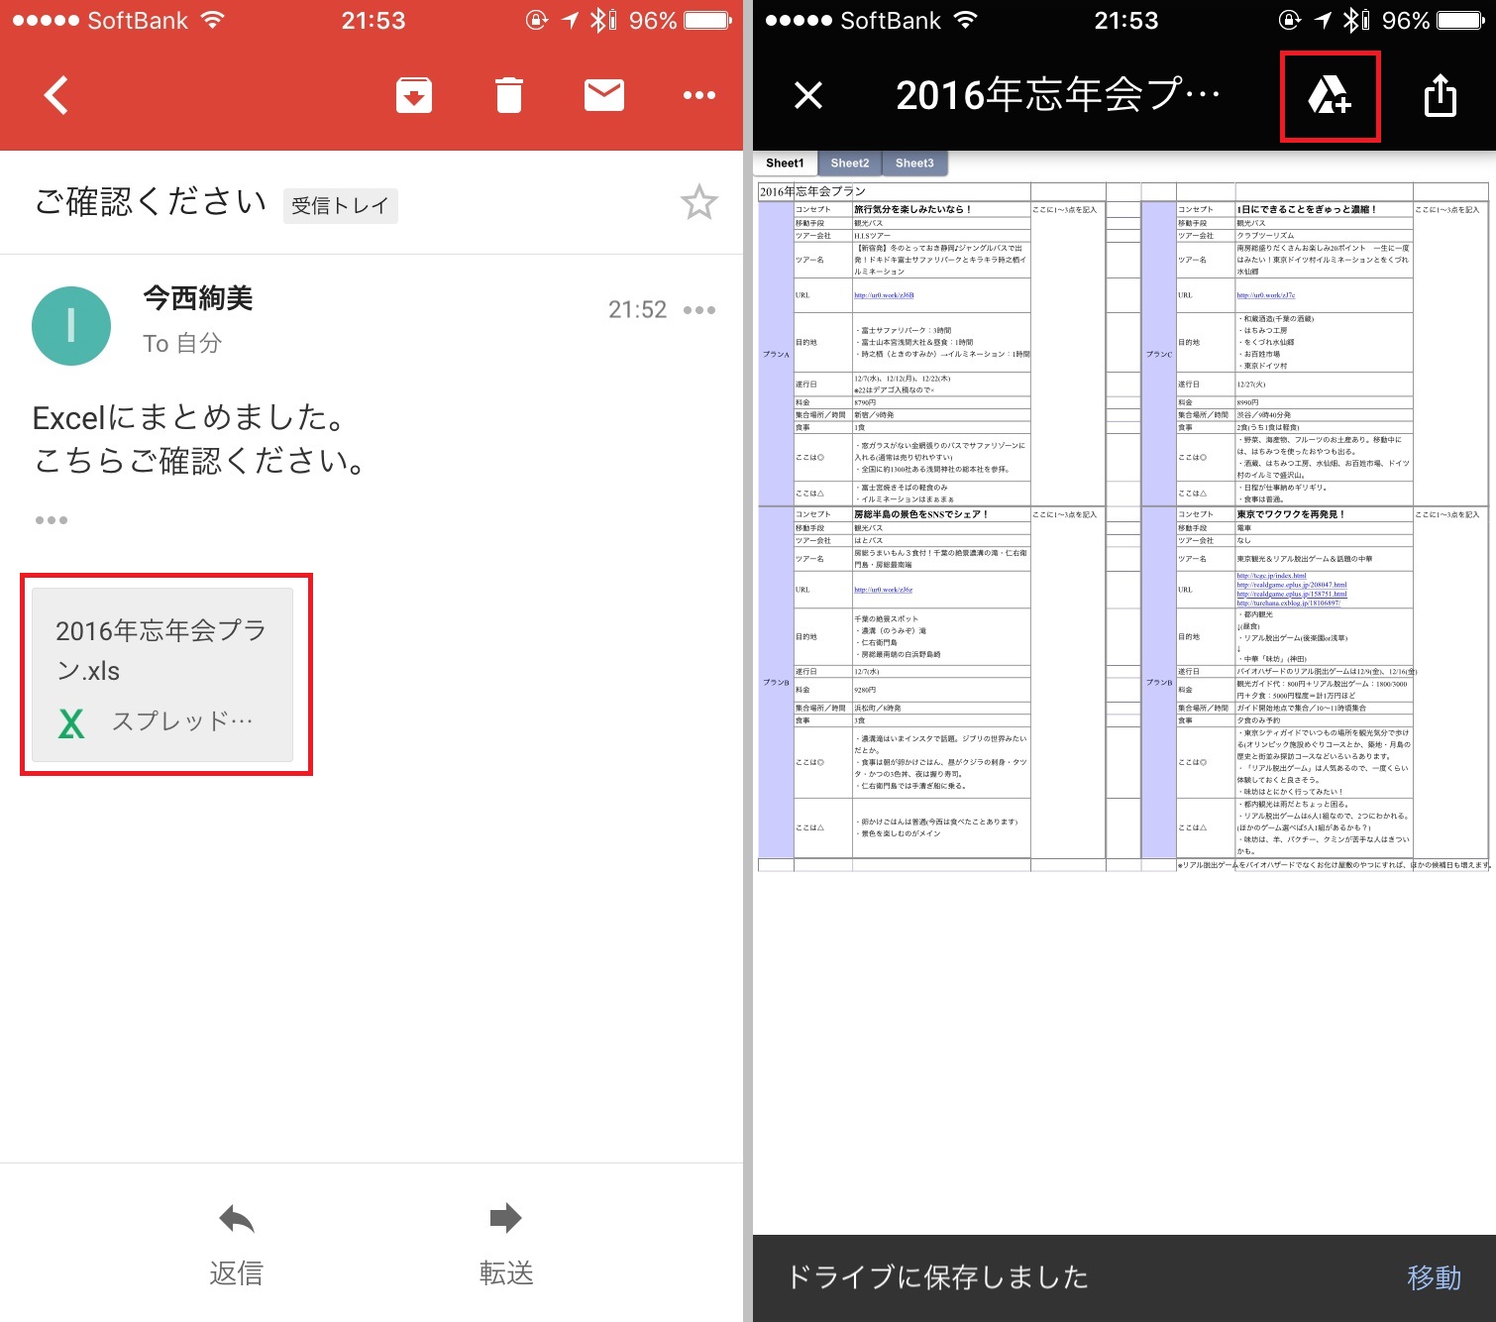Viewport: 1496px width, 1322px height.
Task: Tap 移動 in the saved-to-Drive snackbar
Action: [x=1434, y=1277]
